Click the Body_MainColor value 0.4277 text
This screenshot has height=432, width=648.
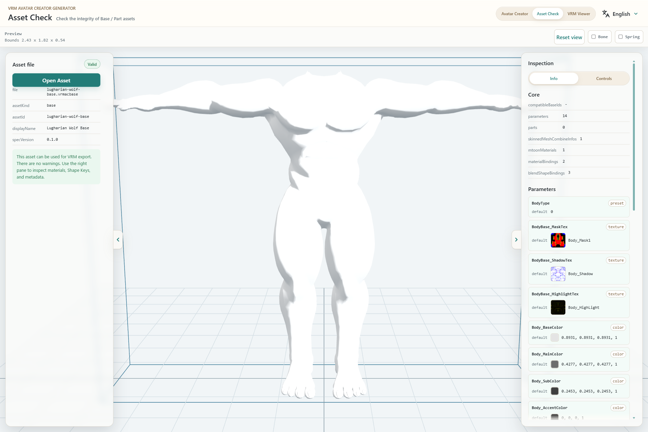point(589,364)
